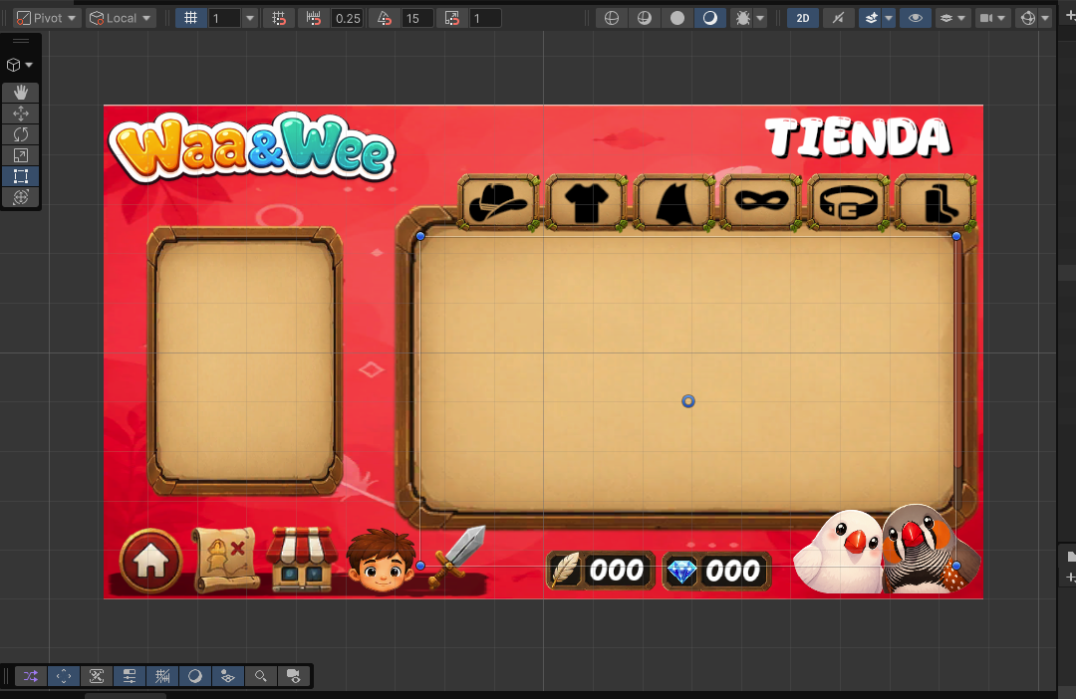Click the Waa&Wee logo image

[x=252, y=148]
